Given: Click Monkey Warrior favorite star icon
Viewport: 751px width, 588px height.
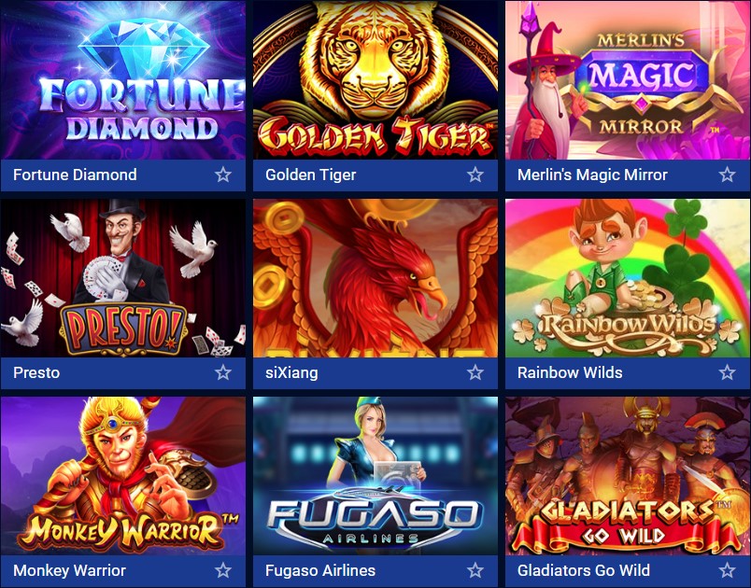Looking at the screenshot, I should [x=223, y=570].
